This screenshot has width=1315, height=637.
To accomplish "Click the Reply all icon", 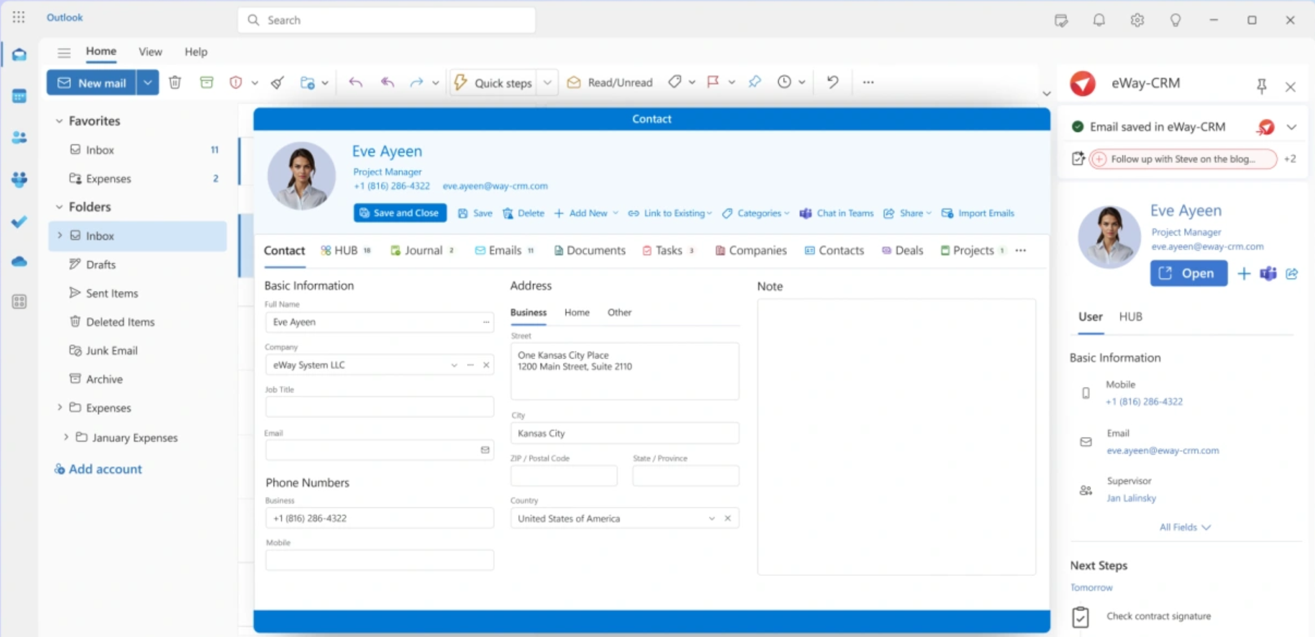I will tap(388, 83).
